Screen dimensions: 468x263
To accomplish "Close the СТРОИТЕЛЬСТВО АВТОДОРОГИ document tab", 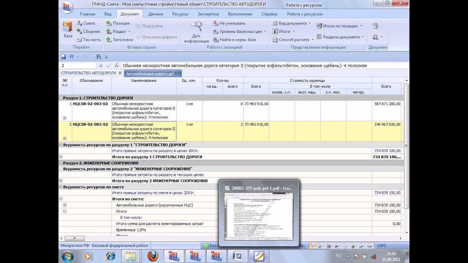I will pos(120,73).
